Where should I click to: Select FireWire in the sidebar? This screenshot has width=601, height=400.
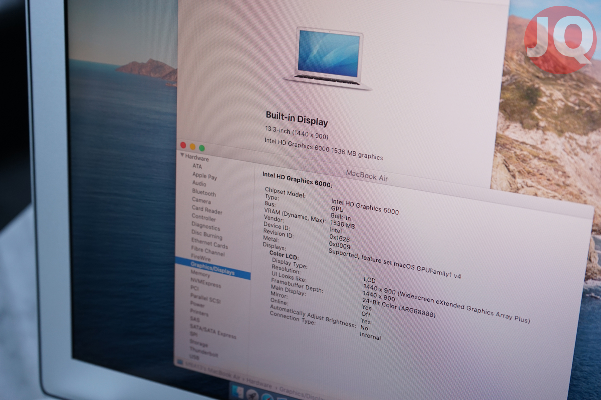click(201, 259)
